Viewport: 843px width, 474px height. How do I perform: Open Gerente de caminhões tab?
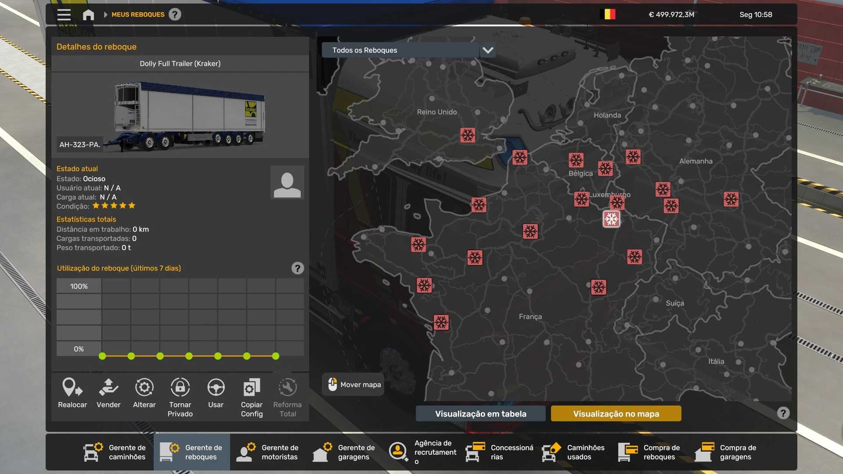[x=115, y=452]
